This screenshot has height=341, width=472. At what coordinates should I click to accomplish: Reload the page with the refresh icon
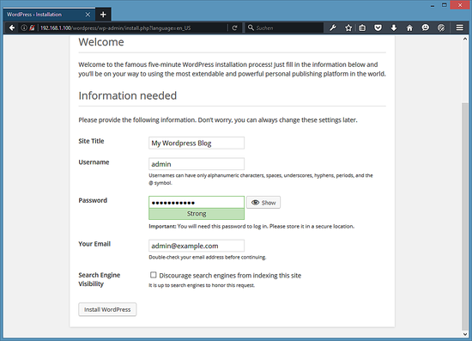coord(235,28)
